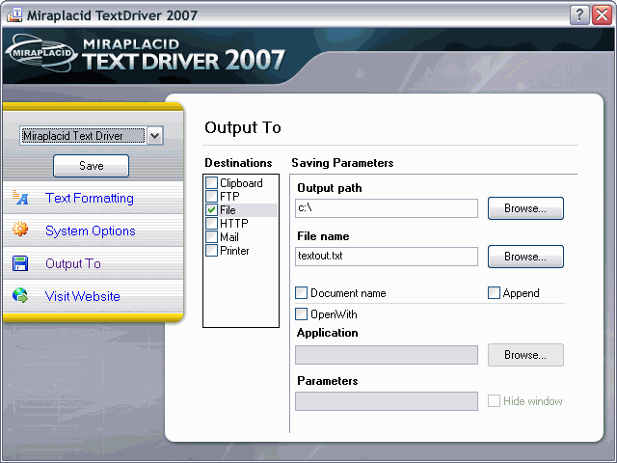This screenshot has width=617, height=463.
Task: Select the Printer label in Destinations list
Action: coord(234,251)
